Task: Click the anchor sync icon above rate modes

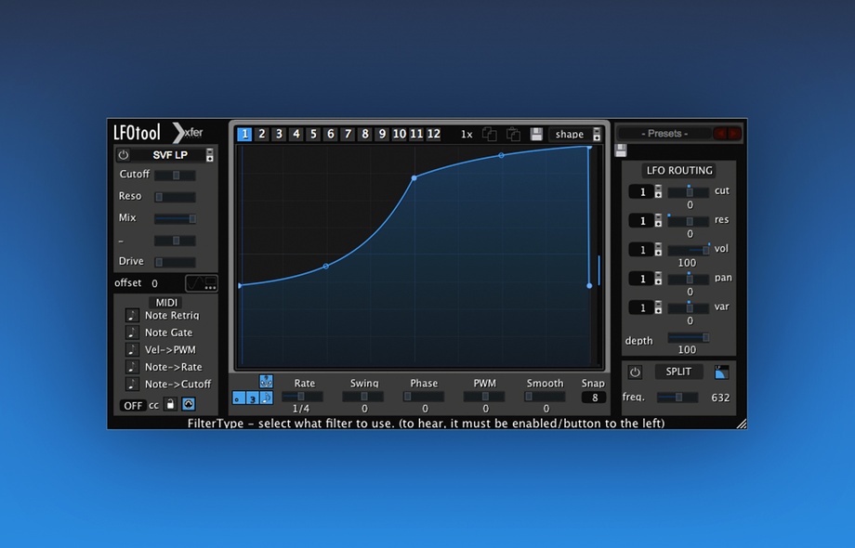Action: 266,382
